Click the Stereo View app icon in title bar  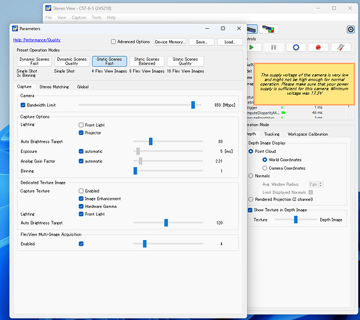point(48,8)
